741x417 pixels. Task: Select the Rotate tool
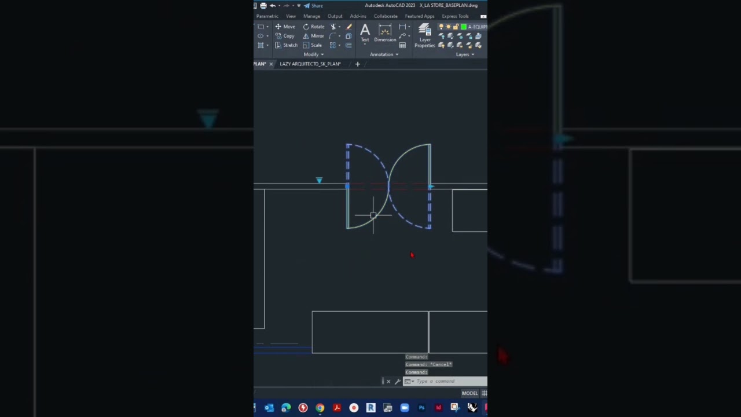click(313, 27)
